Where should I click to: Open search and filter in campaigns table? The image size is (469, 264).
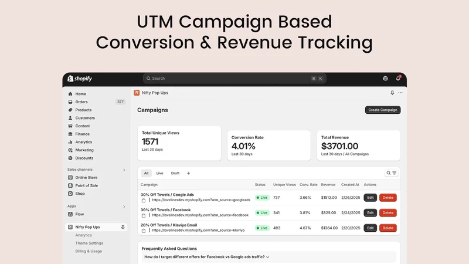click(x=391, y=173)
